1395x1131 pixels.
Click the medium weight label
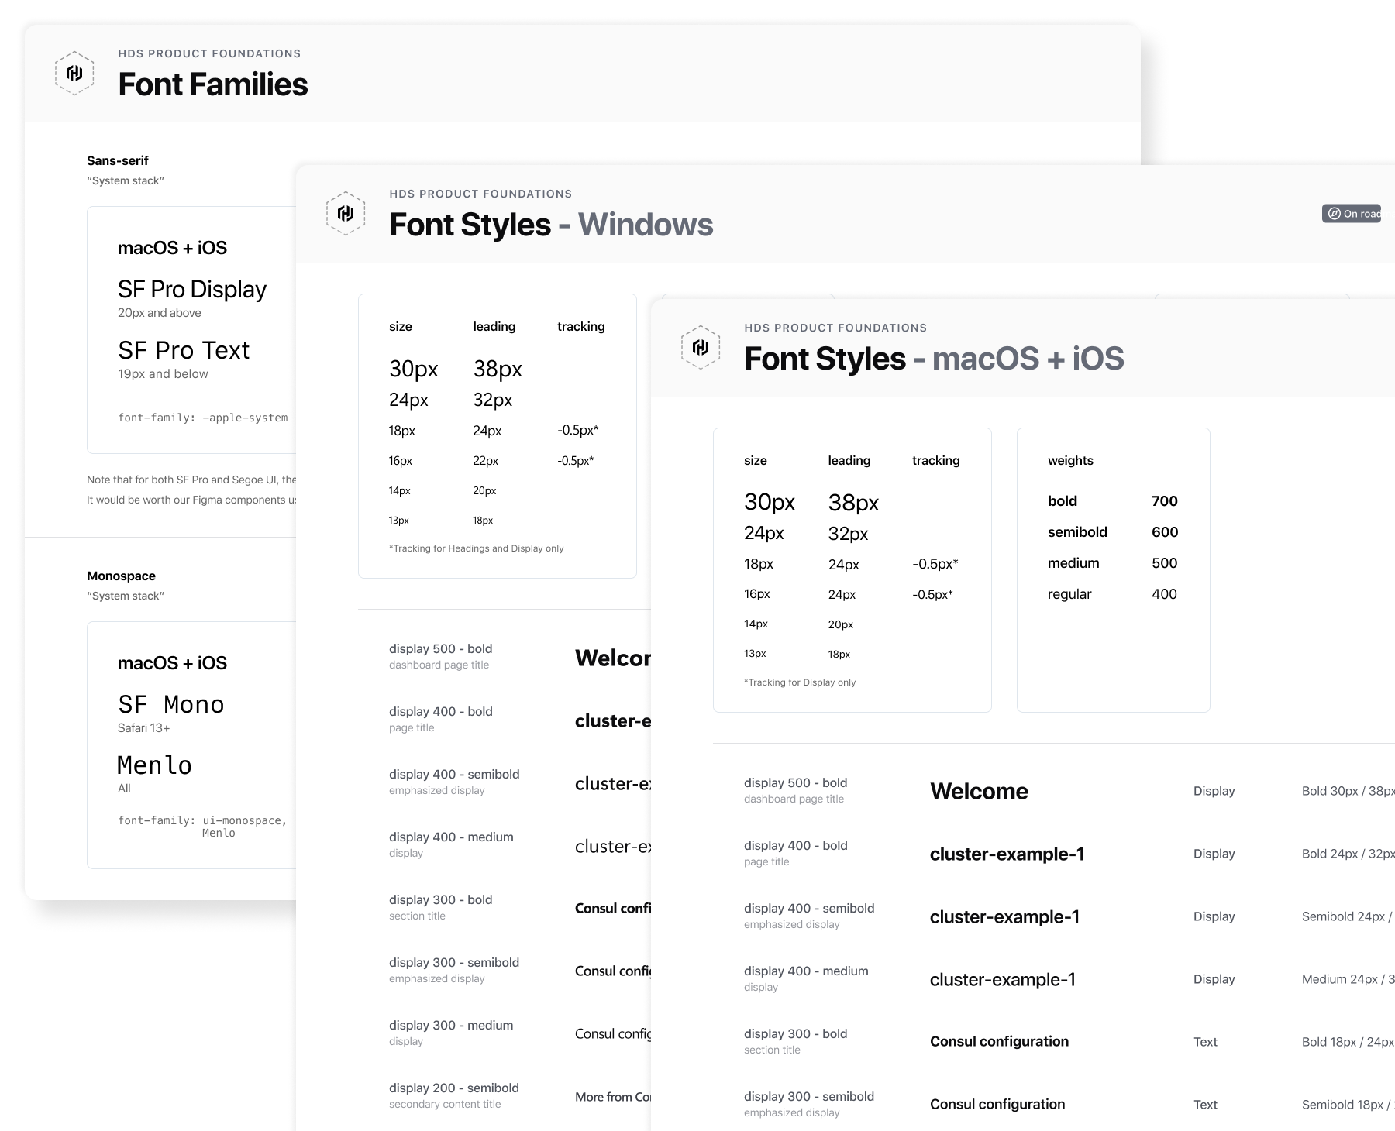[x=1073, y=563]
